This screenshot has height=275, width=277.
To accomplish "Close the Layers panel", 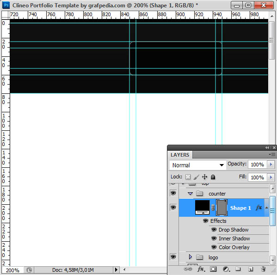I will click(274, 147).
